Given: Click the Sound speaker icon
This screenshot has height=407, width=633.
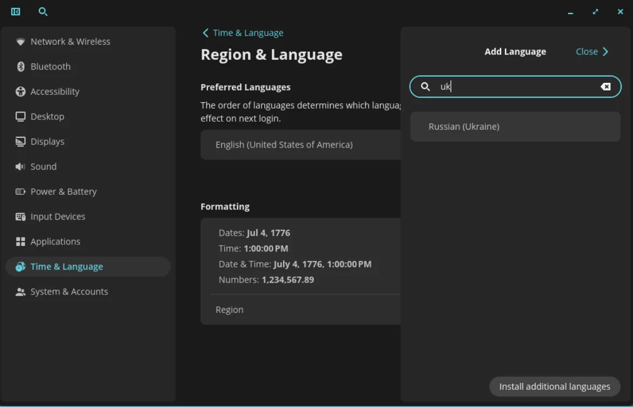Looking at the screenshot, I should (20, 167).
